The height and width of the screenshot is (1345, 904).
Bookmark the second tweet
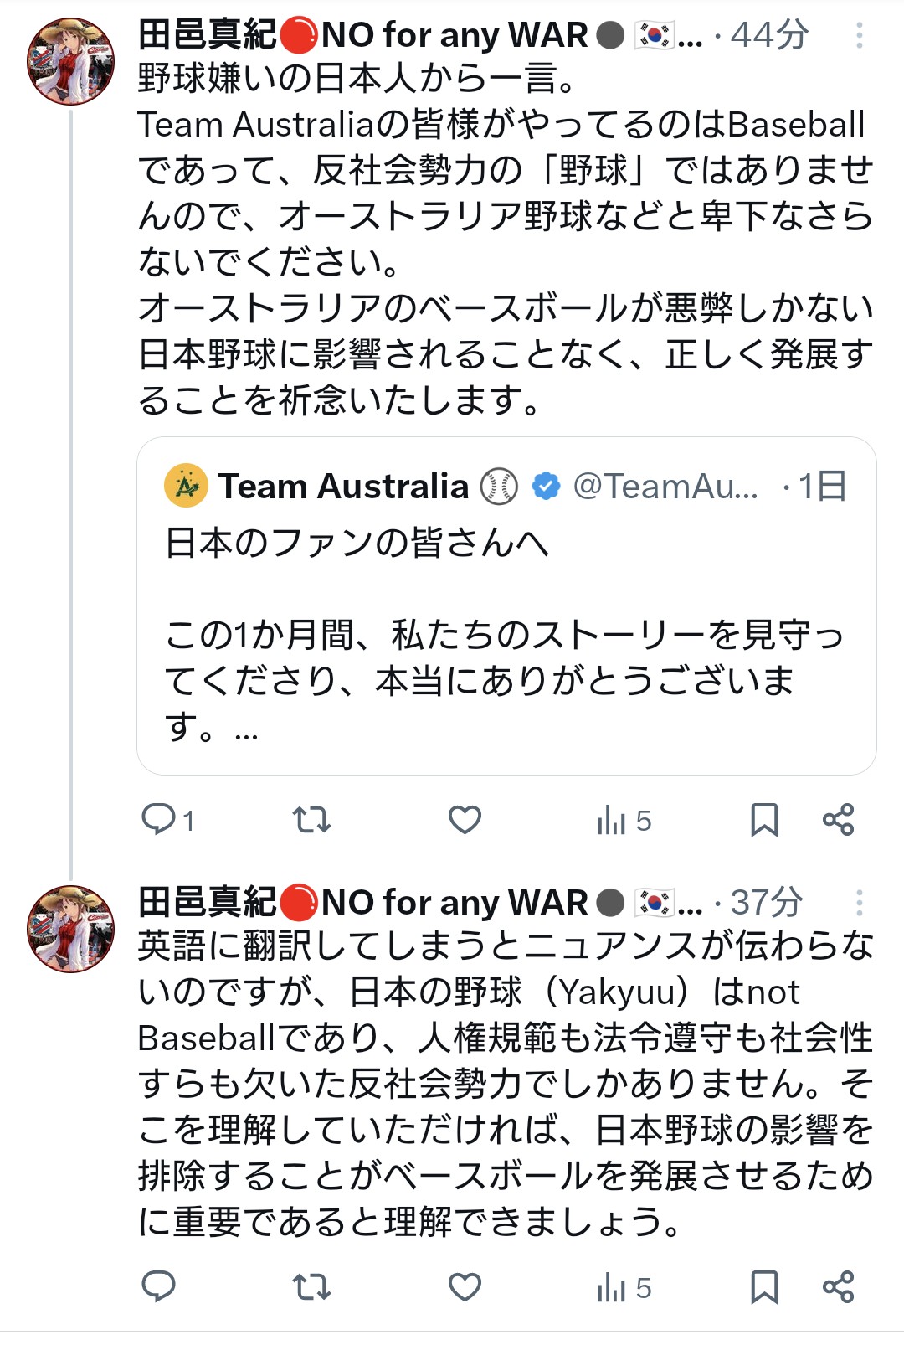(x=763, y=1287)
